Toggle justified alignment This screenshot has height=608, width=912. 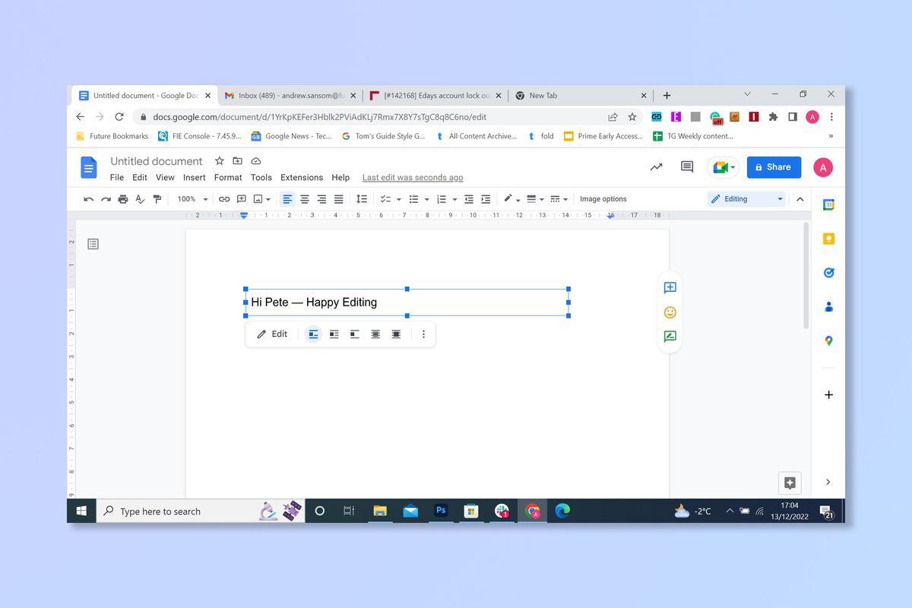(x=338, y=198)
